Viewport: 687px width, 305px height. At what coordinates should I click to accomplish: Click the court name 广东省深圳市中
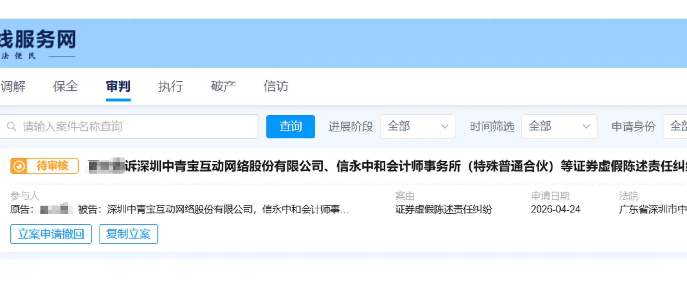pos(653,209)
